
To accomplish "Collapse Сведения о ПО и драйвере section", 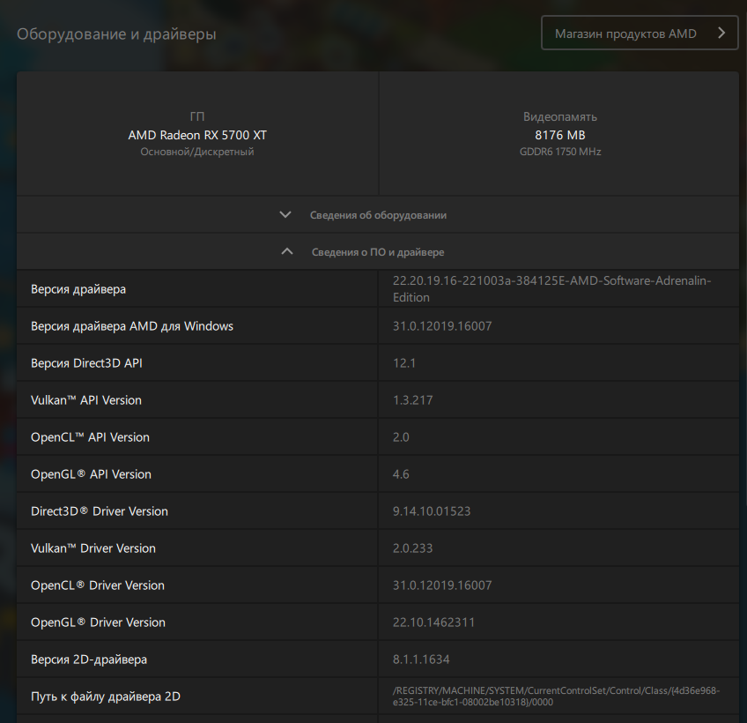I will [378, 251].
